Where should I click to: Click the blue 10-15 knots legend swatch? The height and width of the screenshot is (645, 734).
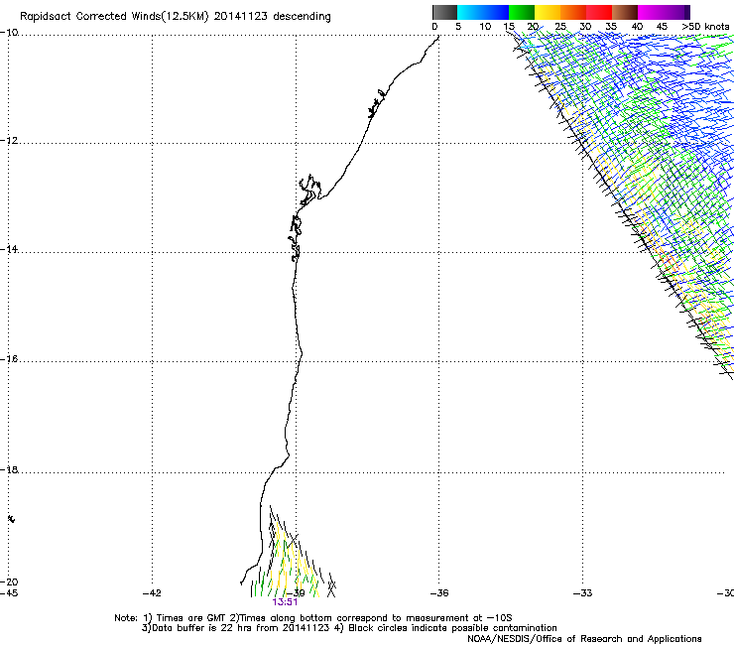(496, 12)
